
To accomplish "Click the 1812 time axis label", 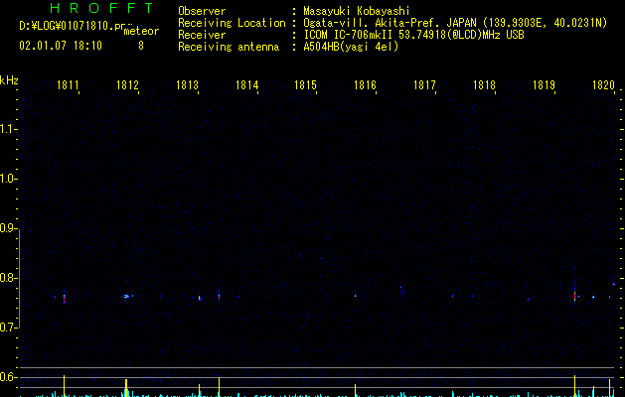I will 127,85.
